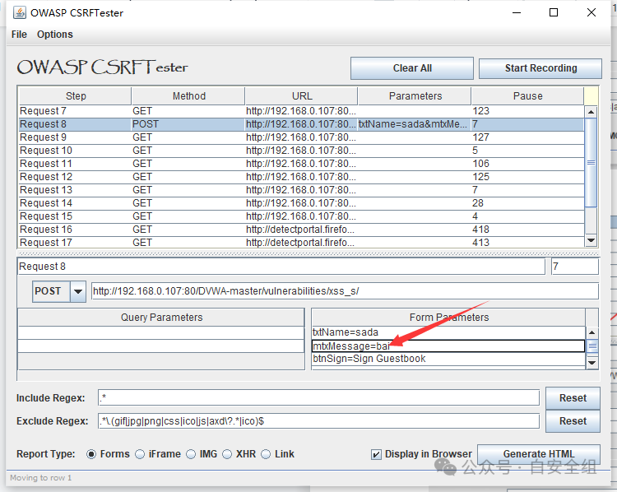Click the Exclude Regex input field
Image resolution: width=617 pixels, height=492 pixels.
click(318, 421)
